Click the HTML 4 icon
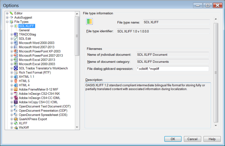225x146 pixels. [16, 85]
